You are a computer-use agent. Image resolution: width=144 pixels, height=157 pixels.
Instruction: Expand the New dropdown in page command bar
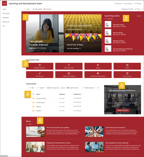point(31,9)
